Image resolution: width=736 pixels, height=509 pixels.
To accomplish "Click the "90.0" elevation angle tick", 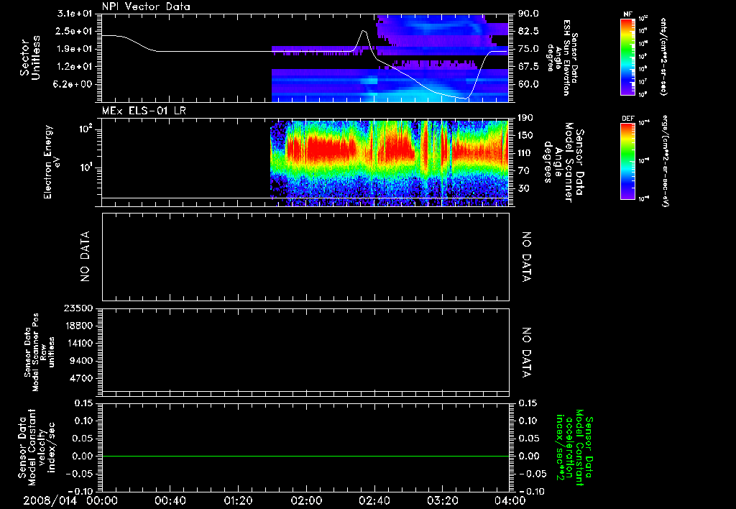I will 528,14.
